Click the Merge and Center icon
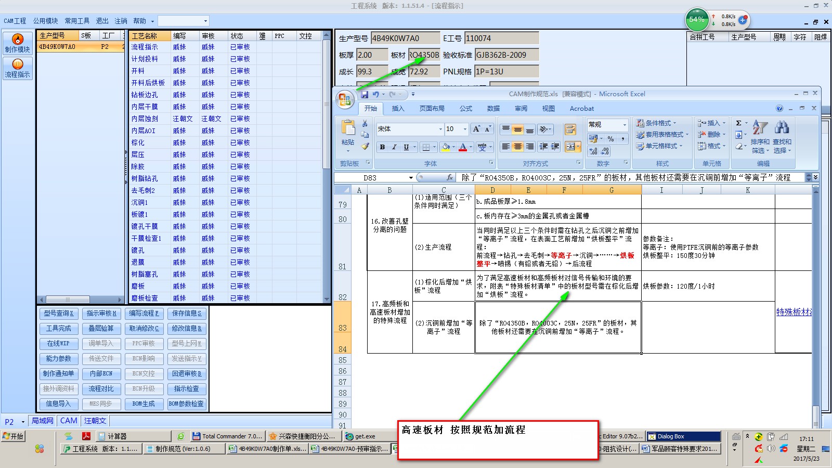Image resolution: width=832 pixels, height=468 pixels. pos(570,147)
